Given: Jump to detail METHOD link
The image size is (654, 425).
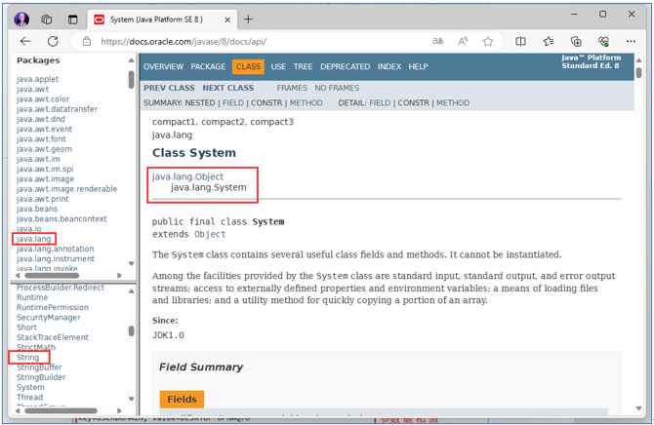Looking at the screenshot, I should pos(453,103).
